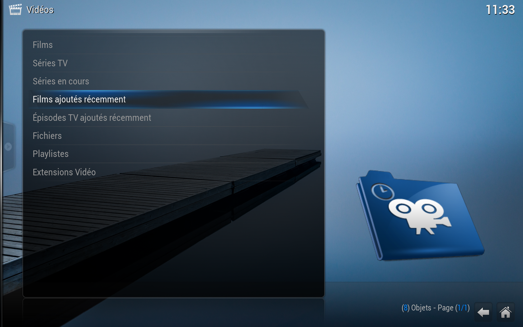523x327 pixels.
Task: Go to home screen via house icon
Action: [x=506, y=312]
